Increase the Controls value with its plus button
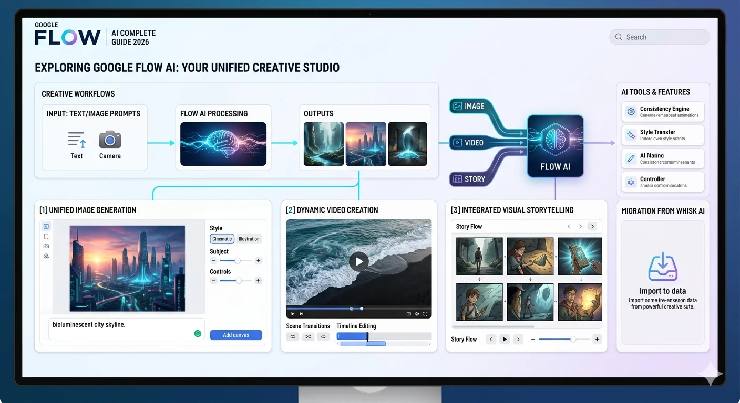The height and width of the screenshot is (403, 740). click(x=258, y=281)
